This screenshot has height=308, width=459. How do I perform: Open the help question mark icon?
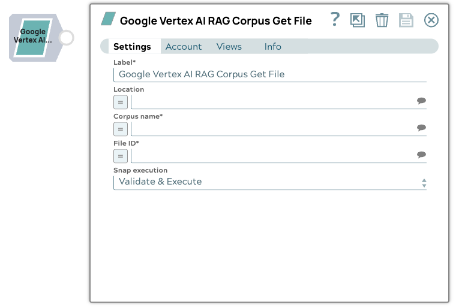click(335, 20)
